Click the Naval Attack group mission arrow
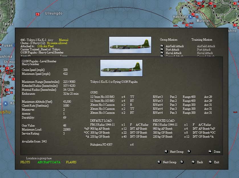Viewport: 239px width, 178px height. click(162, 53)
